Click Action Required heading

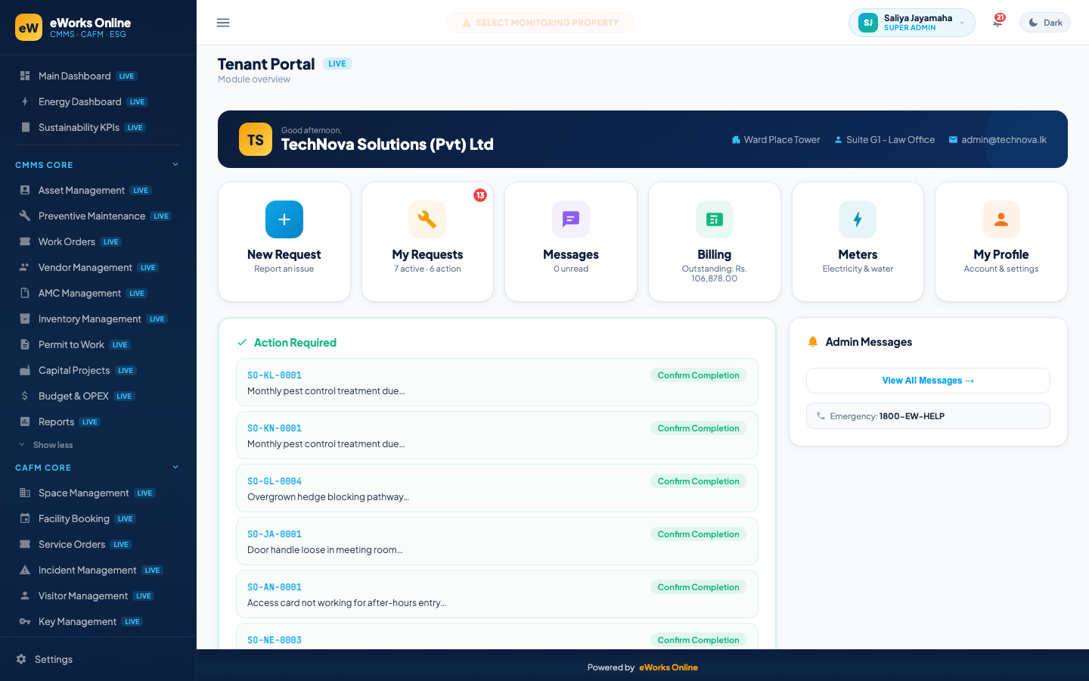(x=295, y=343)
